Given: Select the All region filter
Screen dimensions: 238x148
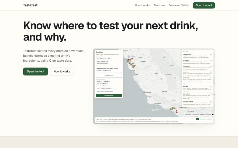Looking at the screenshot, I should tap(198, 119).
